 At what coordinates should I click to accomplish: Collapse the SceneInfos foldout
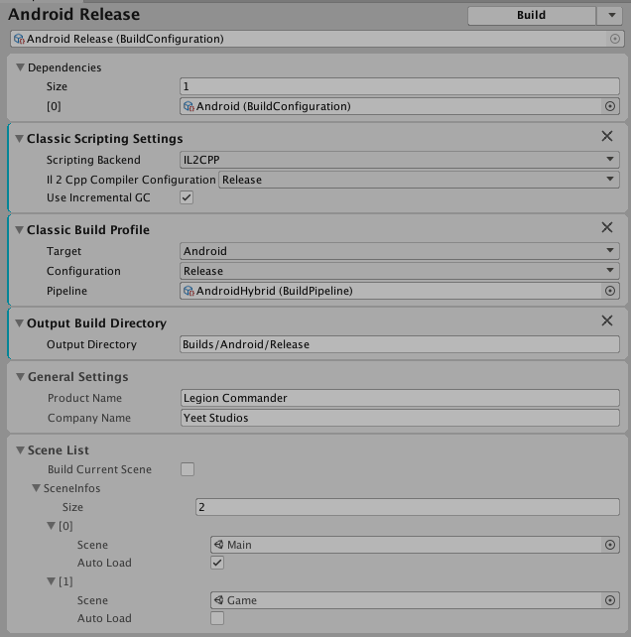tap(37, 488)
